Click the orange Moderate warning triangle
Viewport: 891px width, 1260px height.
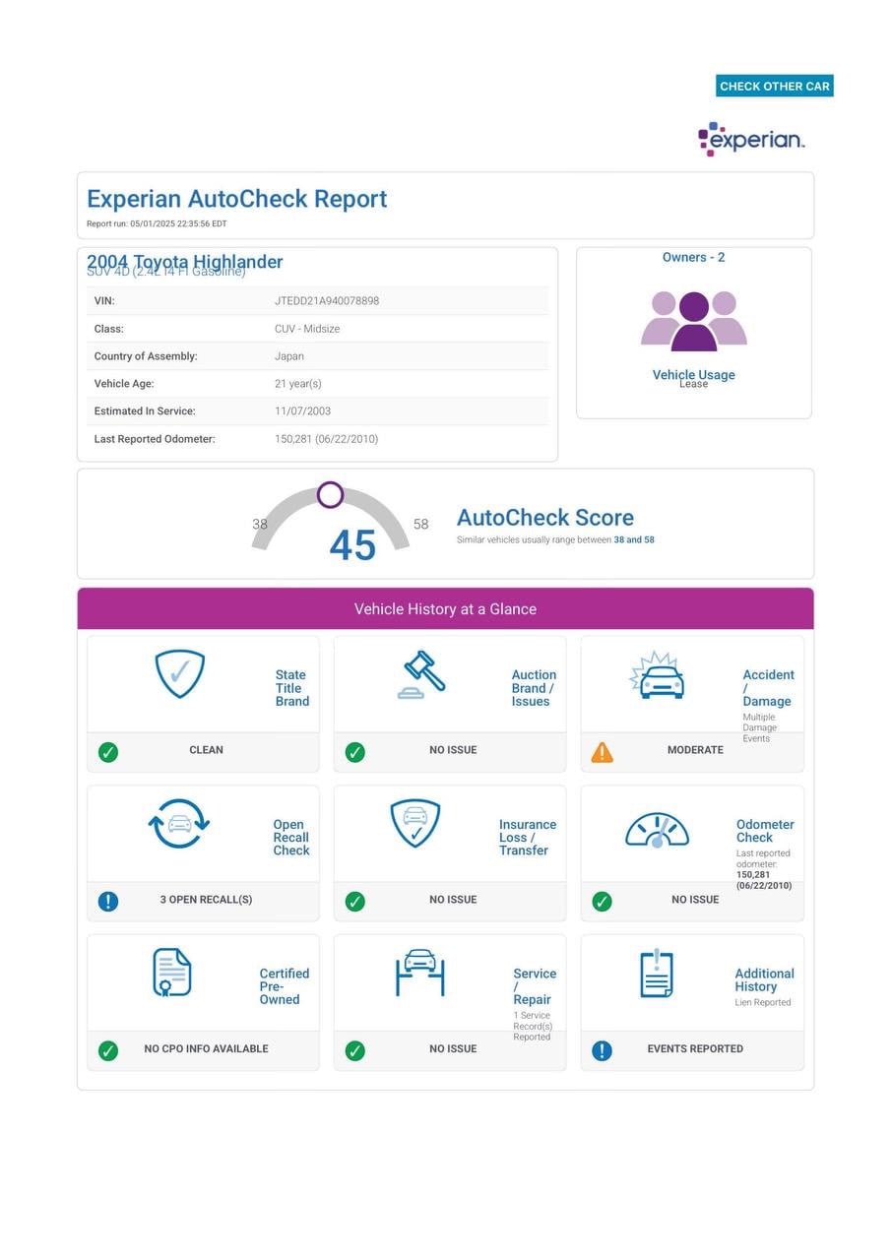click(x=602, y=753)
